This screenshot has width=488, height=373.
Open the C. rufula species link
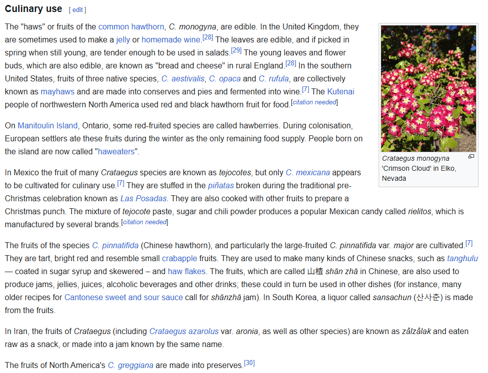274,79
